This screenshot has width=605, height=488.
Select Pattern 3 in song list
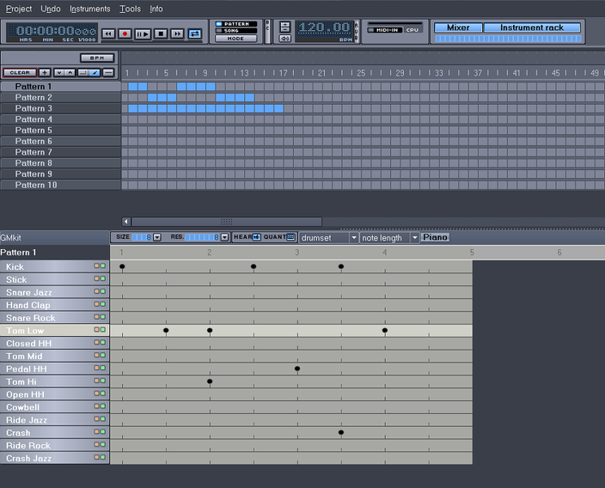pyautogui.click(x=60, y=108)
